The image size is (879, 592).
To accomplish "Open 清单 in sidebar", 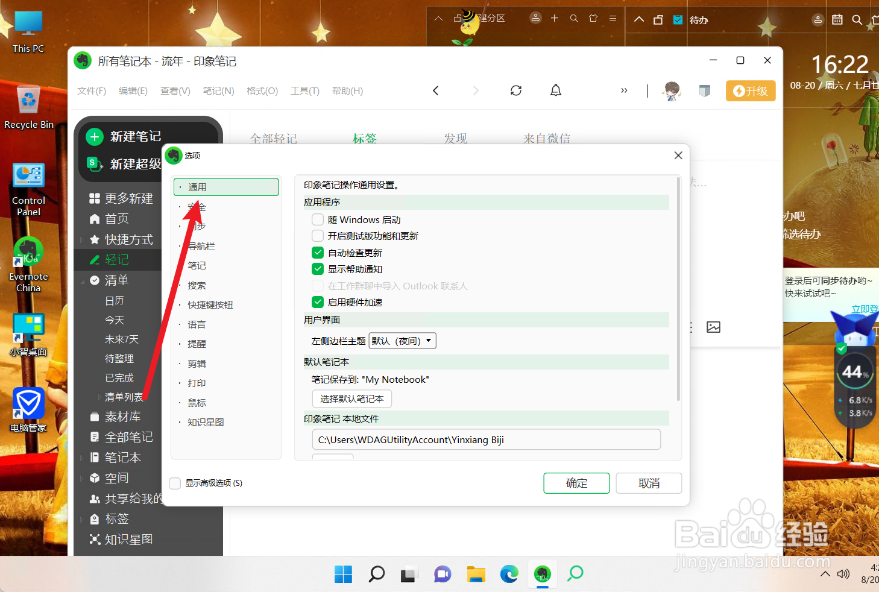I will (x=109, y=280).
